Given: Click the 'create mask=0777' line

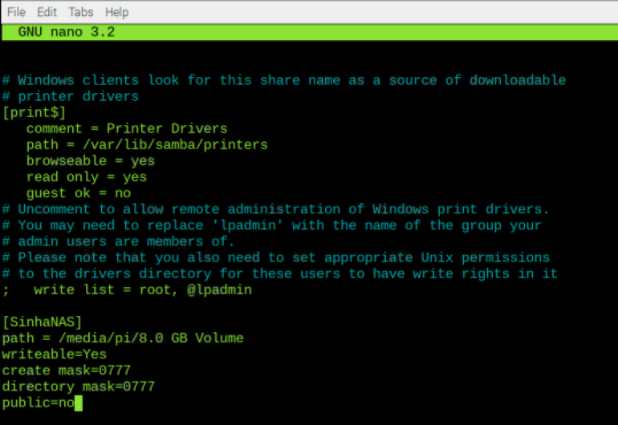Looking at the screenshot, I should point(66,370).
